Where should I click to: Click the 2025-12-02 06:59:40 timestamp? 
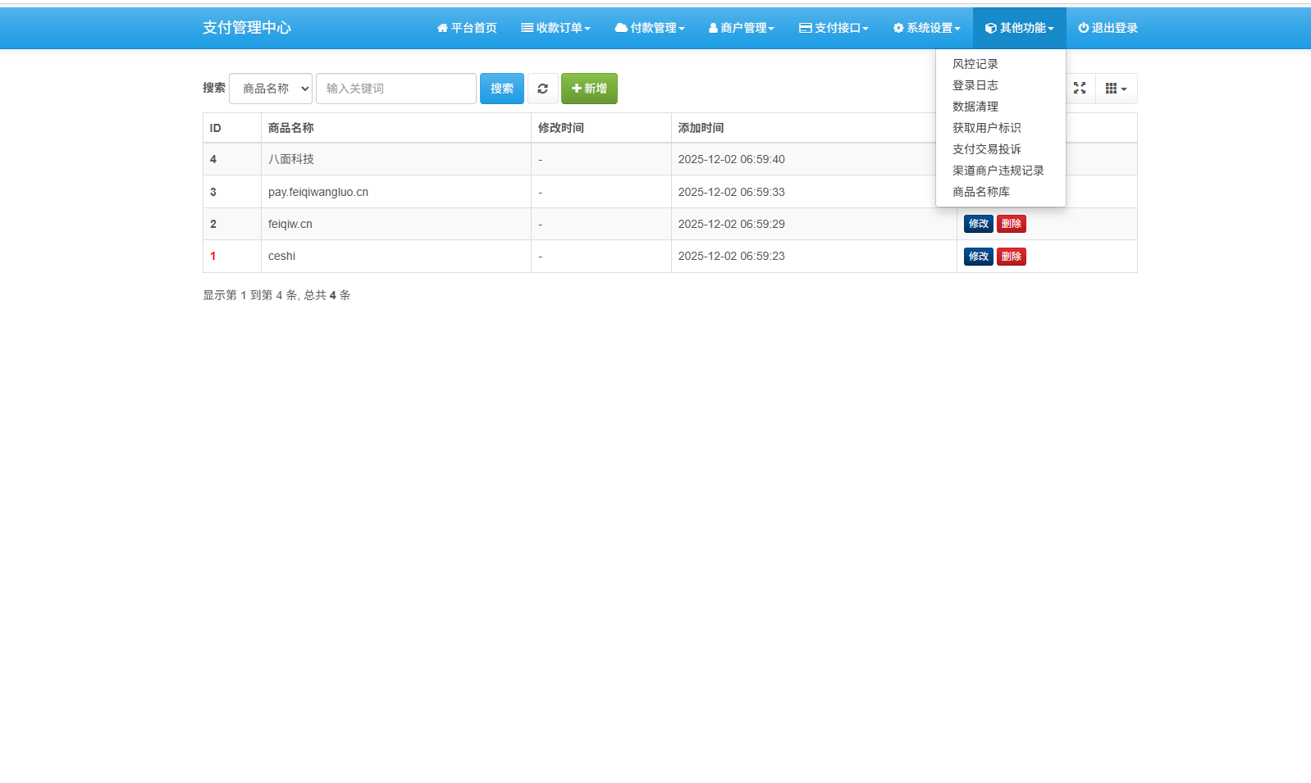coord(731,159)
